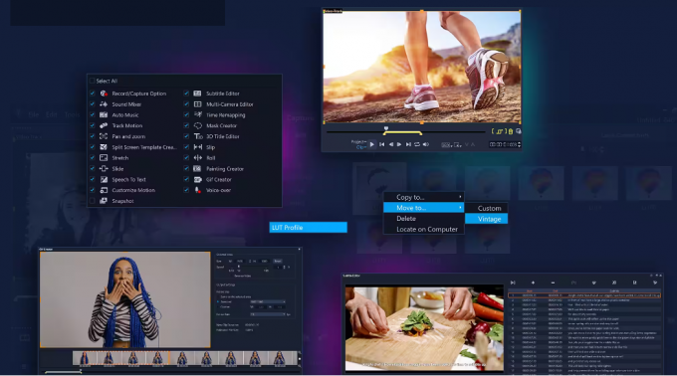Enable the Snapshot checkbox
Image resolution: width=677 pixels, height=376 pixels.
click(92, 201)
